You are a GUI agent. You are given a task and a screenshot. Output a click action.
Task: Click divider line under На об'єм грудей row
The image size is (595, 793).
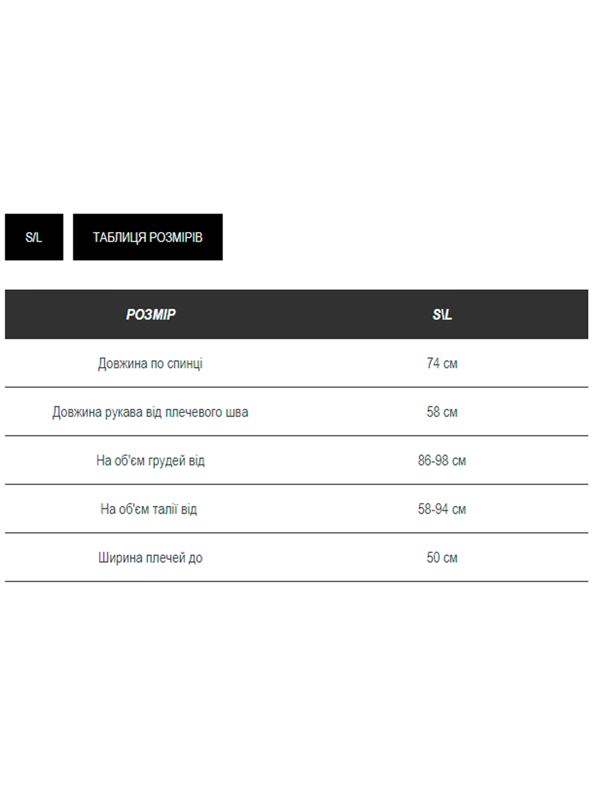click(296, 484)
